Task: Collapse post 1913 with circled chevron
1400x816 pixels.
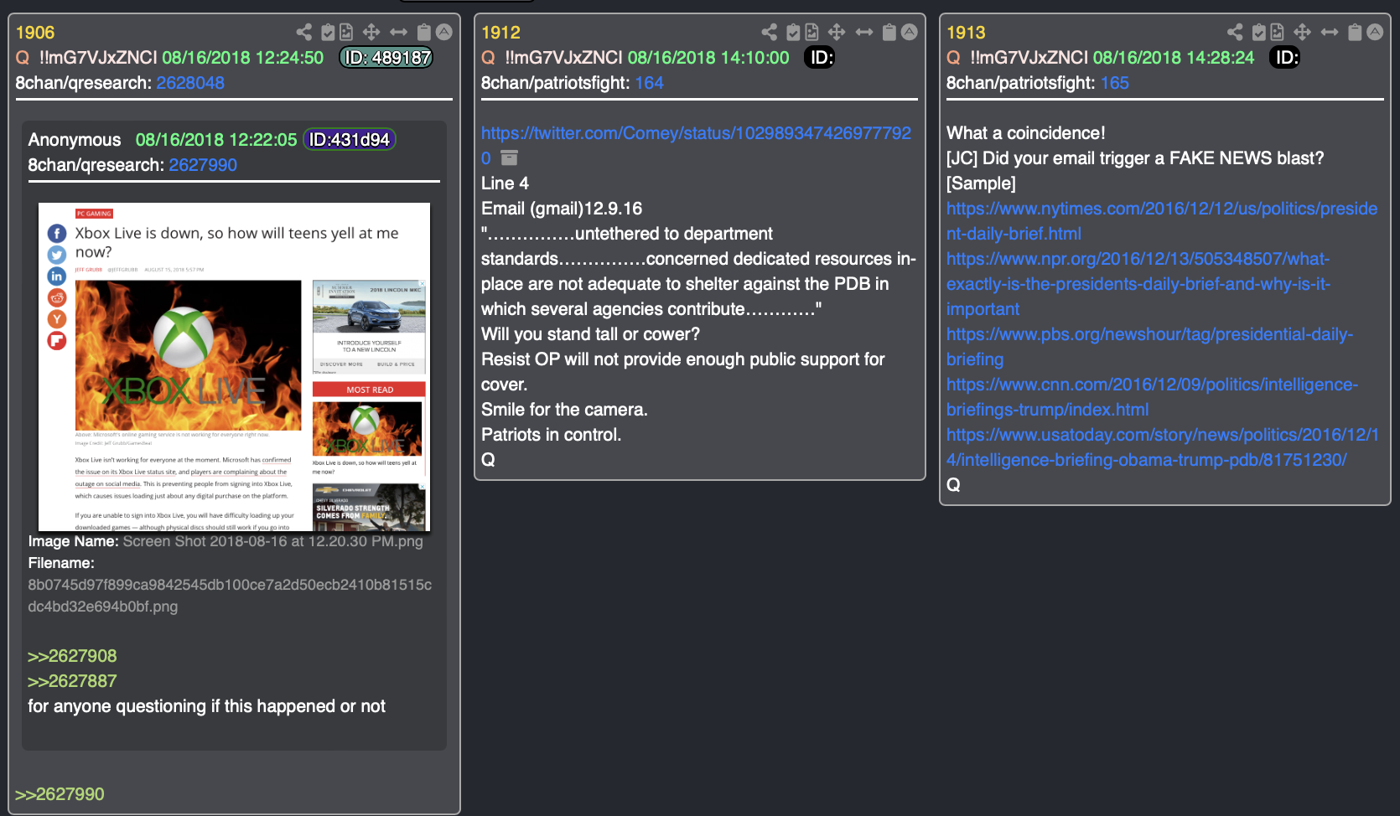Action: 1375,32
